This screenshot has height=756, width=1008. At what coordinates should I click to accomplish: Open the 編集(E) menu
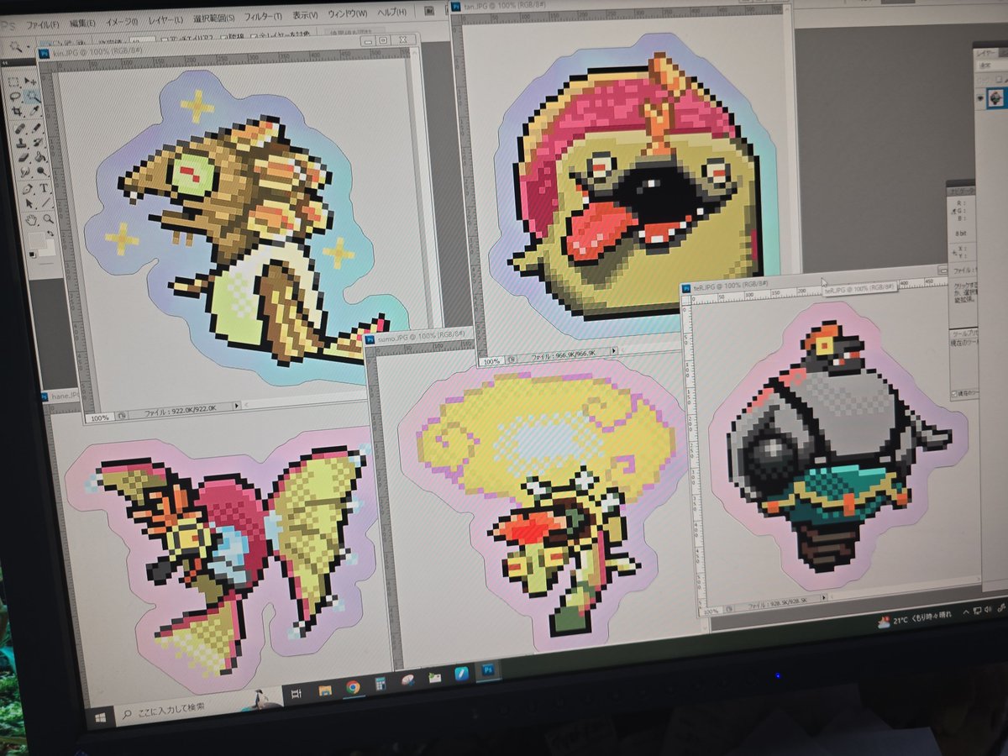82,23
